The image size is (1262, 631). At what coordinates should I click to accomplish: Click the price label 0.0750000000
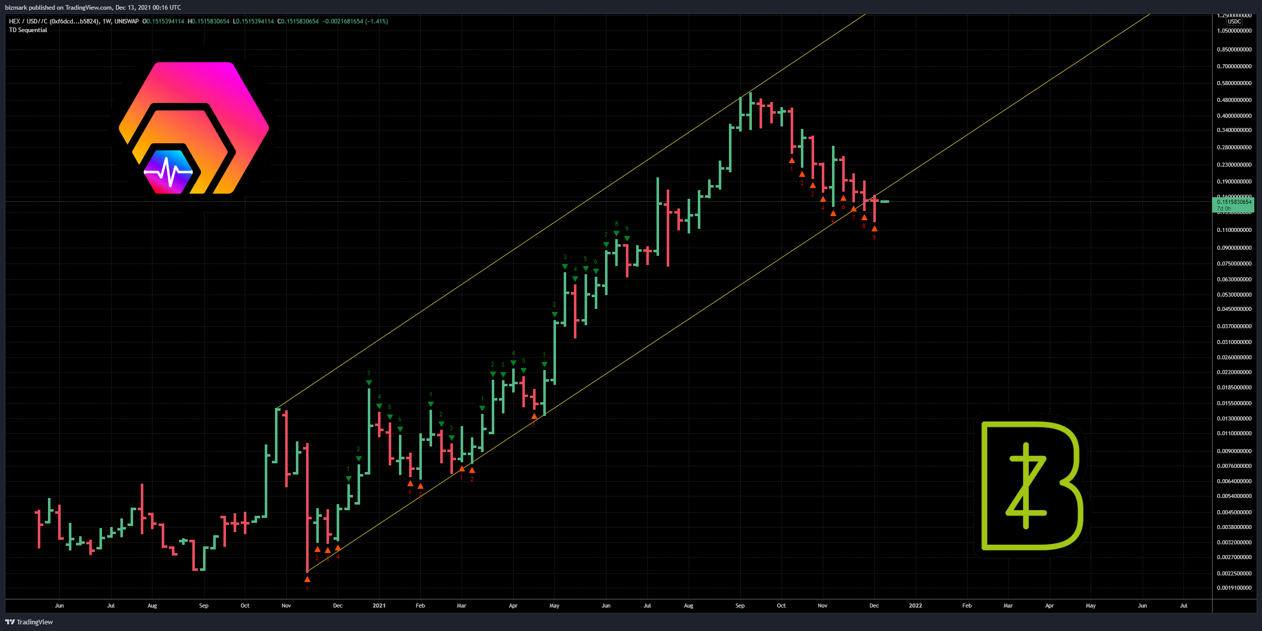tap(1234, 264)
